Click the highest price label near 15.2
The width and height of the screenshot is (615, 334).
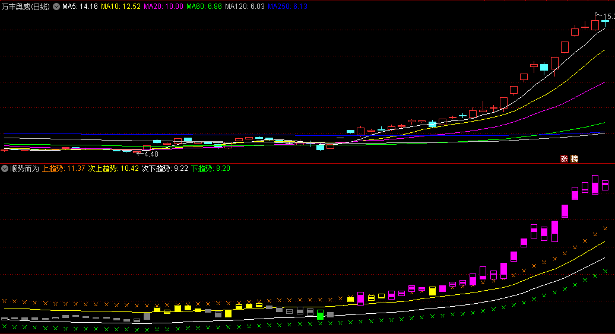click(x=608, y=17)
